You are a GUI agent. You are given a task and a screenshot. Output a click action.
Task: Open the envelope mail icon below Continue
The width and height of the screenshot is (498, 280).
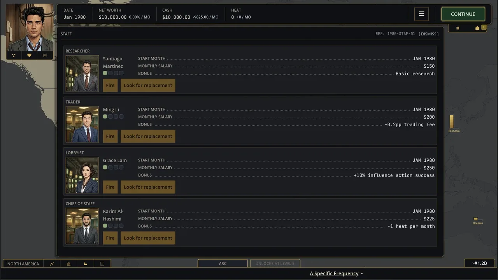[477, 28]
